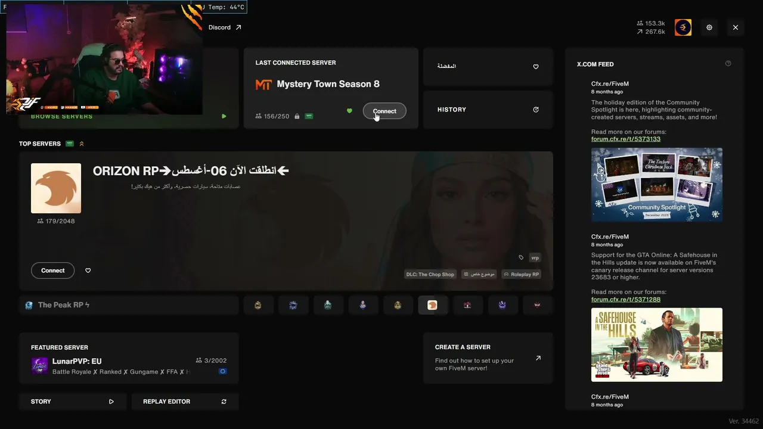Screen dimensions: 763x429
Task: Select the Roleplay RP tag
Action: pyautogui.click(x=522, y=275)
